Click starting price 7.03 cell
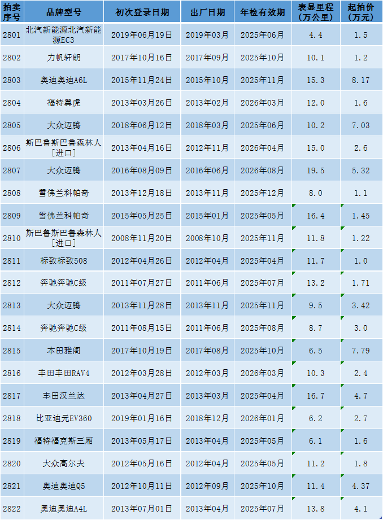 [361, 125]
